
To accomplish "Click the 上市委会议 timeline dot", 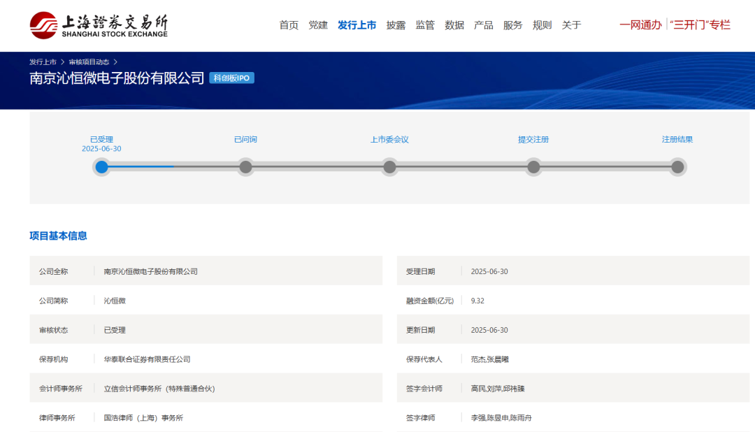I will click(x=389, y=167).
